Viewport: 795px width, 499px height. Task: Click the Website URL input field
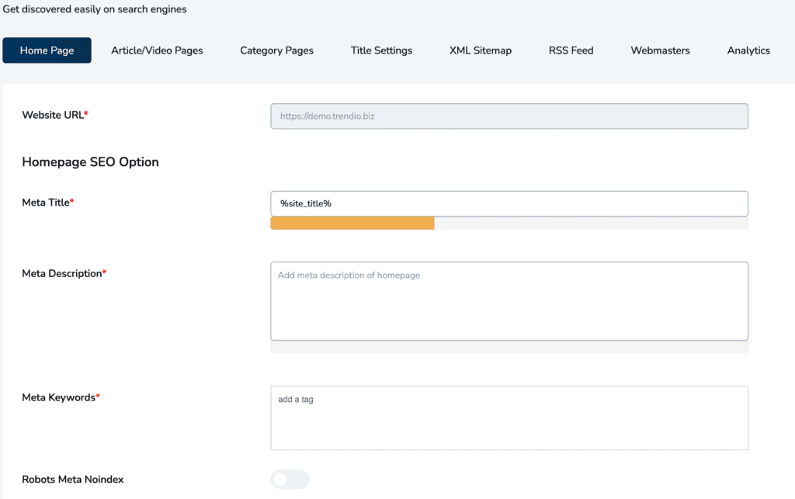tap(509, 116)
